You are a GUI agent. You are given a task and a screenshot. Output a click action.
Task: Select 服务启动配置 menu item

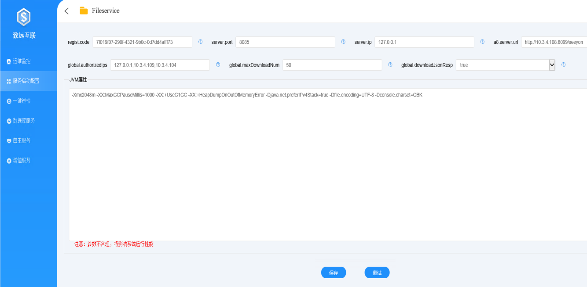click(x=29, y=81)
